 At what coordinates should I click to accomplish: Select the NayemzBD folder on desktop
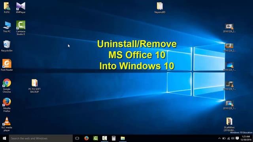(160, 8)
